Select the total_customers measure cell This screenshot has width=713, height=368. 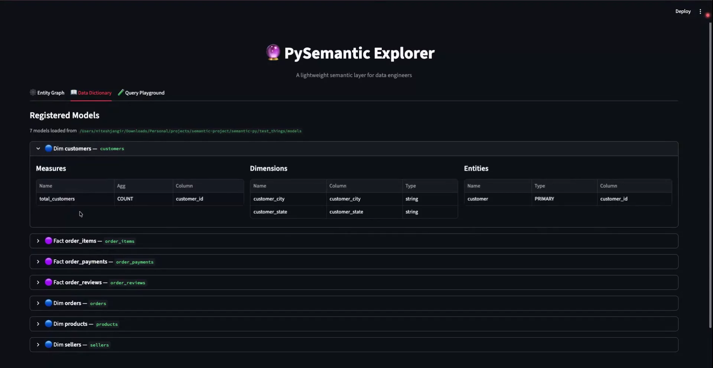tap(75, 199)
